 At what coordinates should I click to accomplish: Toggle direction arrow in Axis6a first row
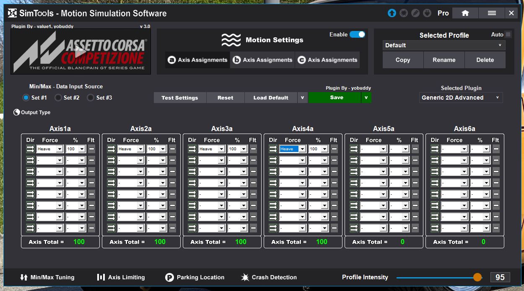click(x=435, y=149)
